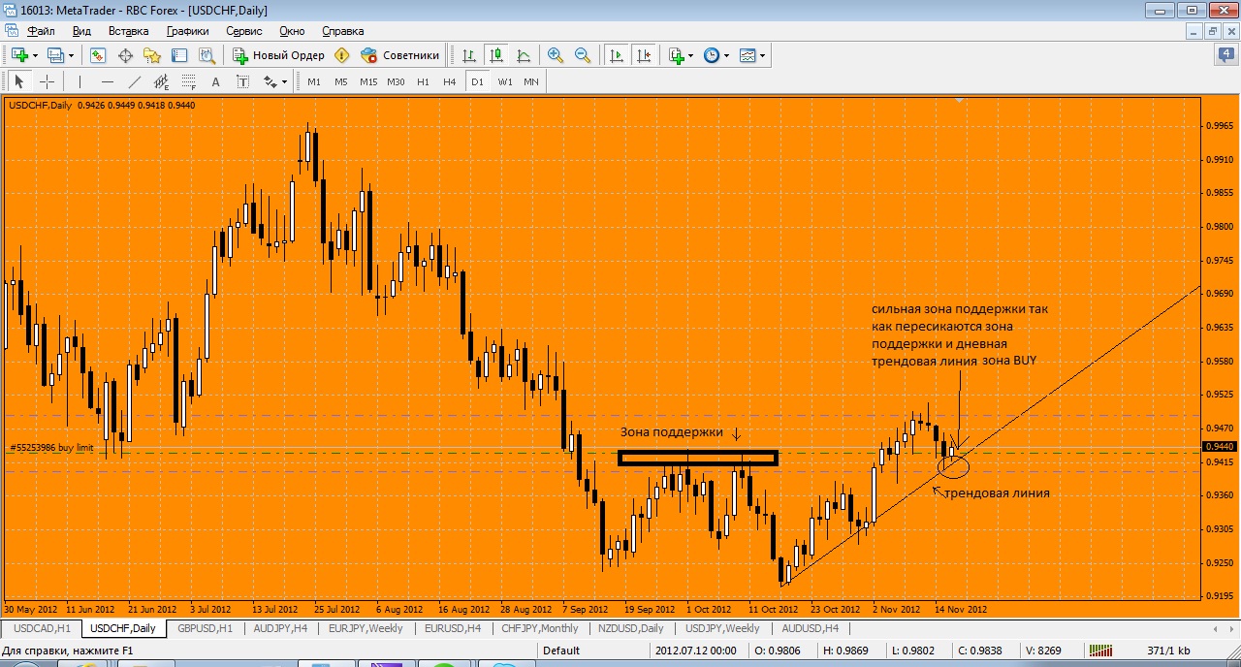Open the chart templates icon
The width and height of the screenshot is (1241, 667).
(x=748, y=55)
